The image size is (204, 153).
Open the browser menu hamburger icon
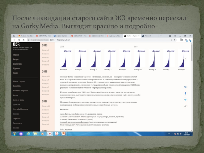point(175,36)
